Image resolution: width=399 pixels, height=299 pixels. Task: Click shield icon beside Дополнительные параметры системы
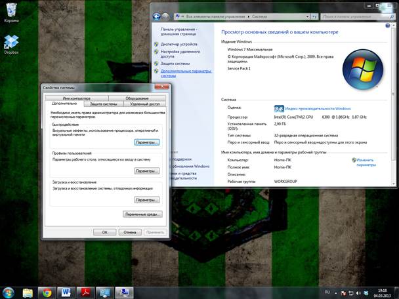pyautogui.click(x=156, y=71)
